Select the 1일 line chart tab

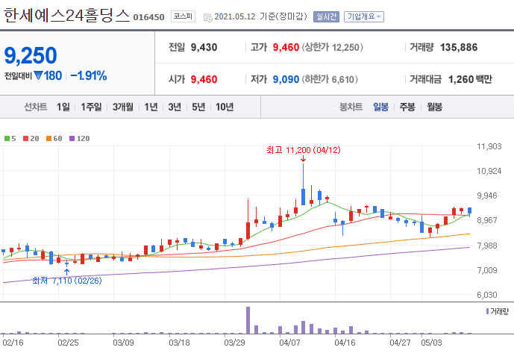63,107
